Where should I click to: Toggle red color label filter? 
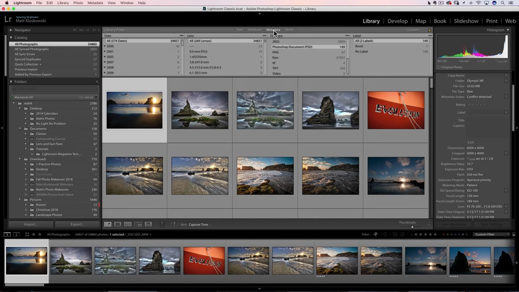[x=444, y=235]
